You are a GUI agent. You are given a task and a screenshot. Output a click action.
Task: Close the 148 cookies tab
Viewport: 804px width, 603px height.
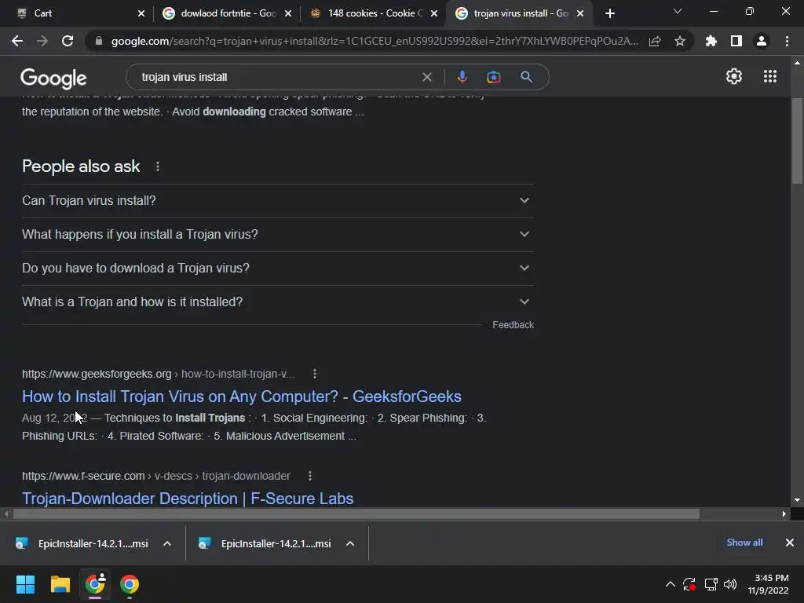coord(433,13)
